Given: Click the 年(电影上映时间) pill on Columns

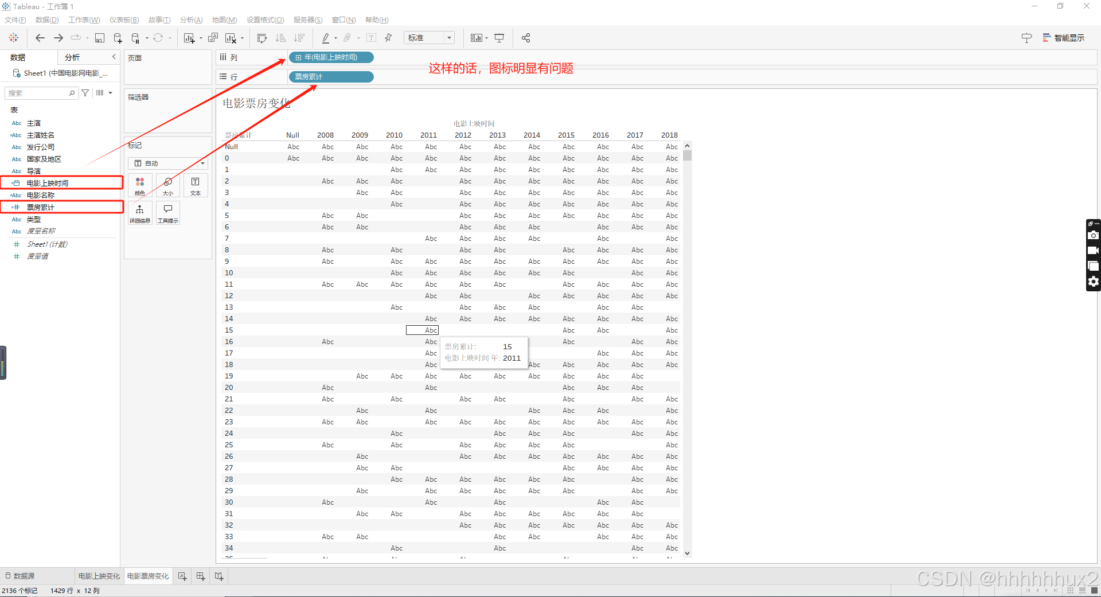Looking at the screenshot, I should 331,57.
